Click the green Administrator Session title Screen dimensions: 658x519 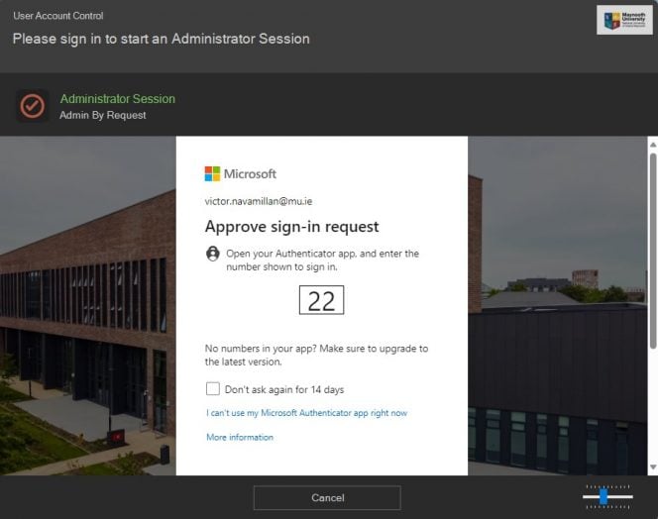118,99
